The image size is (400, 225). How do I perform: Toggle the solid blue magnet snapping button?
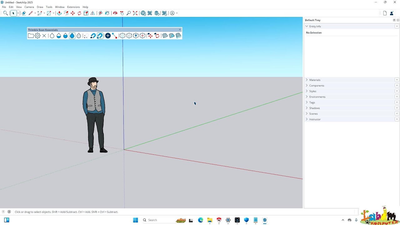point(93,36)
